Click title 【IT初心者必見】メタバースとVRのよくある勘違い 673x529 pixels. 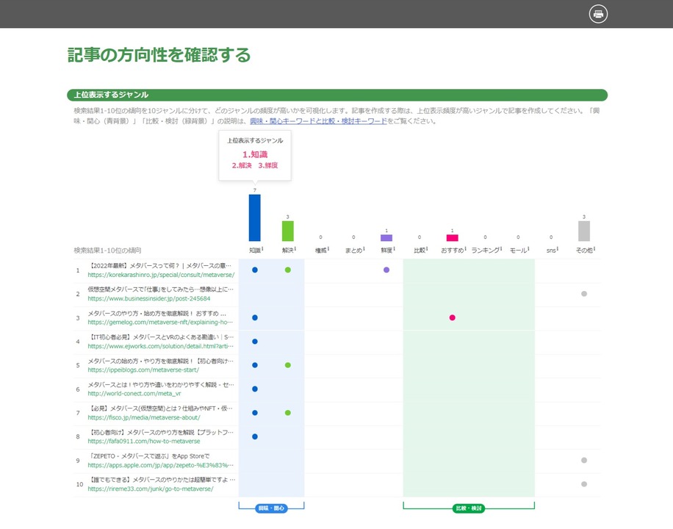(x=160, y=337)
